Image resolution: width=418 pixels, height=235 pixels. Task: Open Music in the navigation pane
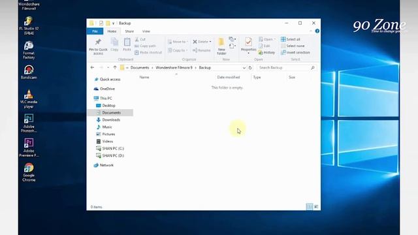[104, 127]
